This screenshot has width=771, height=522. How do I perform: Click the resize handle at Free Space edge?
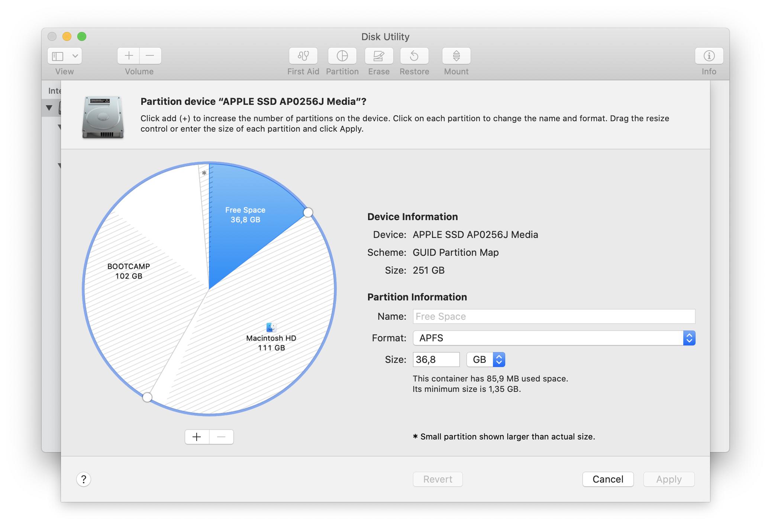click(x=308, y=212)
